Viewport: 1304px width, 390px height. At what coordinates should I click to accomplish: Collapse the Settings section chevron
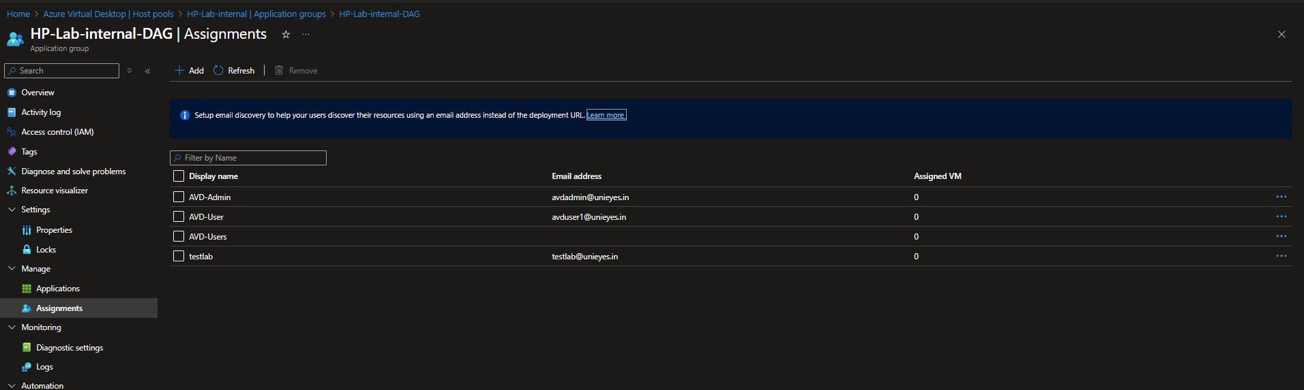[x=12, y=210]
